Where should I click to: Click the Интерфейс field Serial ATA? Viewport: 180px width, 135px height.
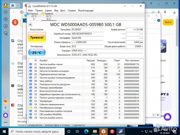87,38
